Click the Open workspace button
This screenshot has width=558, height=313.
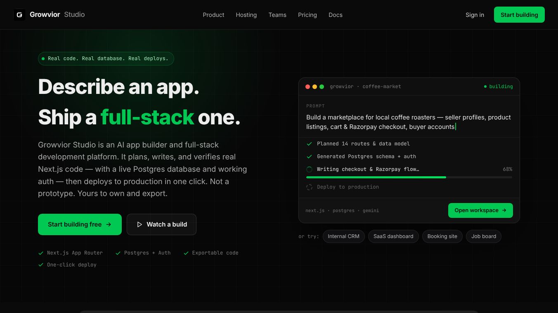(480, 210)
